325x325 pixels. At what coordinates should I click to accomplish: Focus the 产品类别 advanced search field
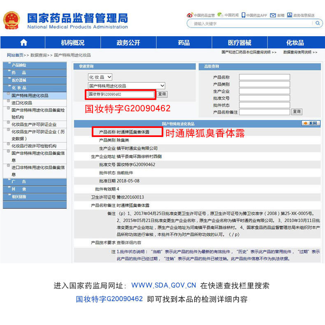tap(264, 84)
